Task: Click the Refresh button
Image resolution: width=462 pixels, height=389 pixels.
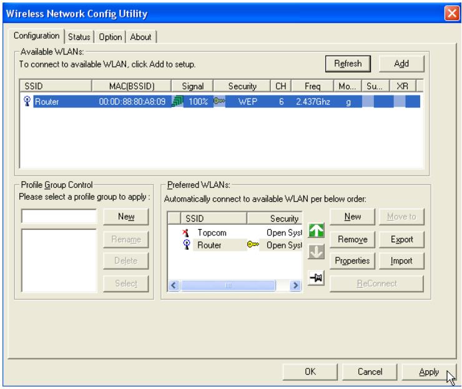Action: pyautogui.click(x=348, y=64)
